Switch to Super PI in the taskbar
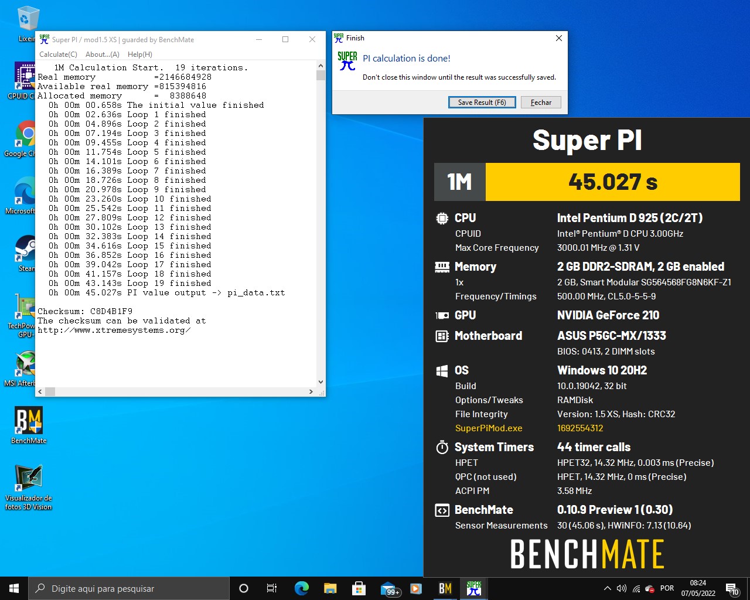 [x=474, y=588]
